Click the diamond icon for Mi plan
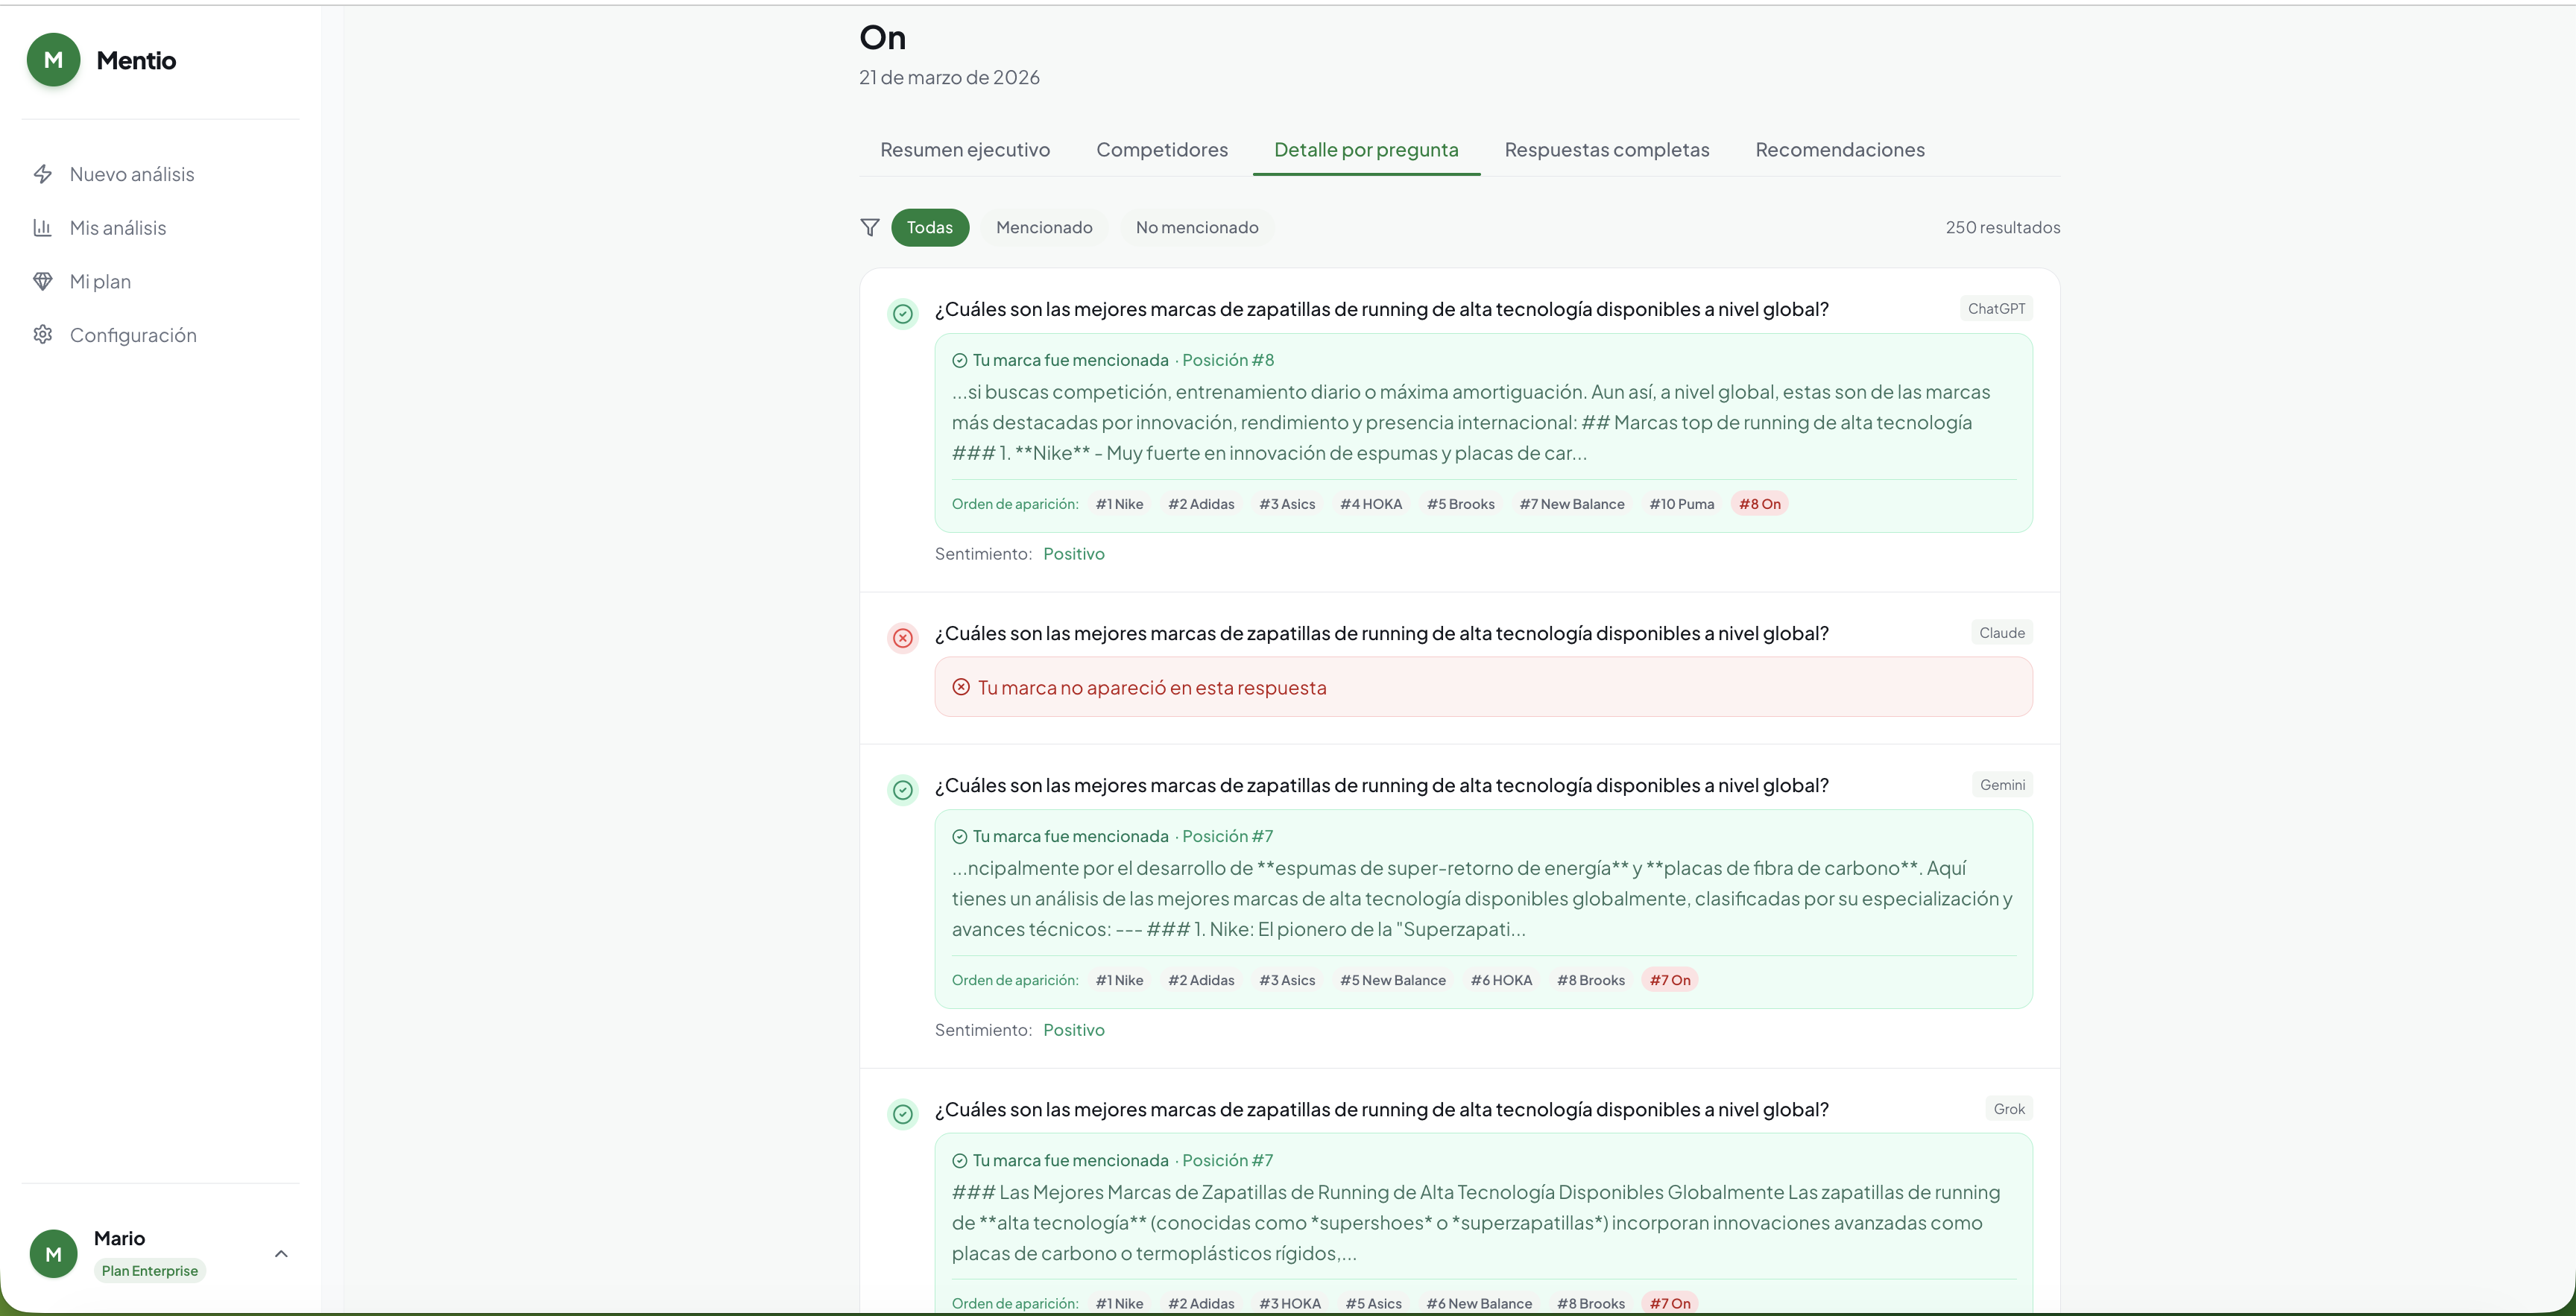This screenshot has width=2576, height=1316. [43, 281]
